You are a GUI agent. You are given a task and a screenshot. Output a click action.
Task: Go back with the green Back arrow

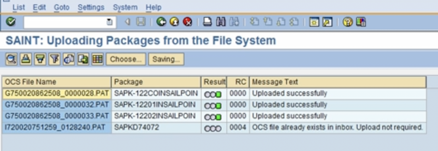(x=161, y=22)
